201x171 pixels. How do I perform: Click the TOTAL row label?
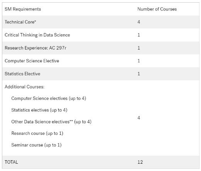(11, 162)
